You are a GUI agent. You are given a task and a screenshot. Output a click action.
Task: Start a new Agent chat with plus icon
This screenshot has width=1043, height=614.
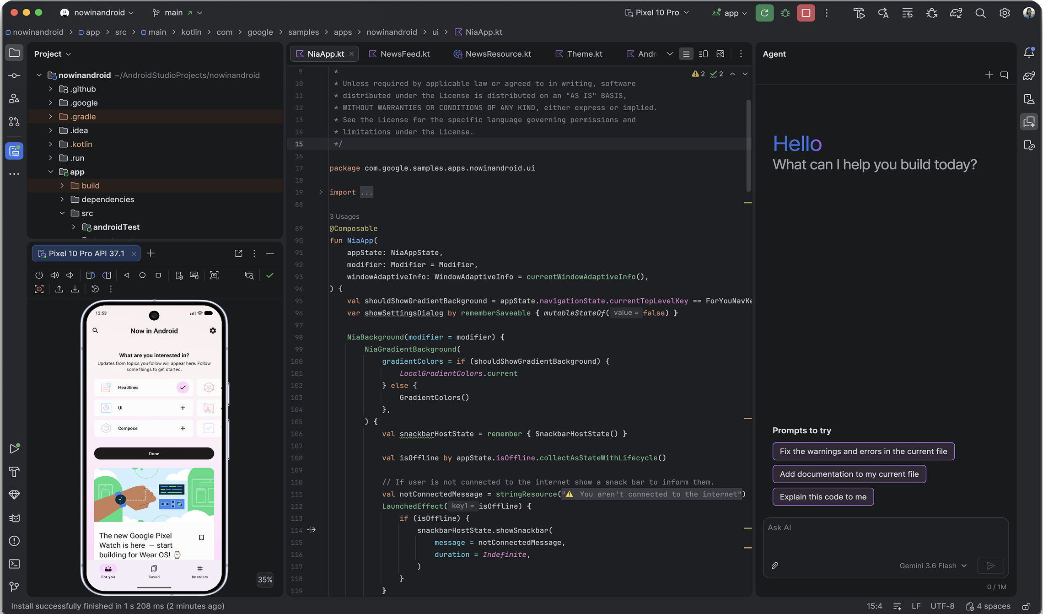coord(989,75)
